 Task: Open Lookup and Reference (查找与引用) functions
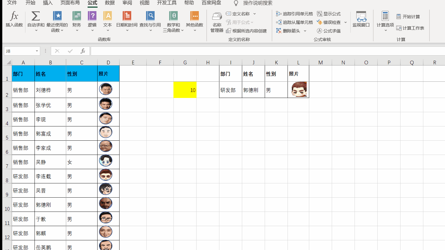coord(150,22)
